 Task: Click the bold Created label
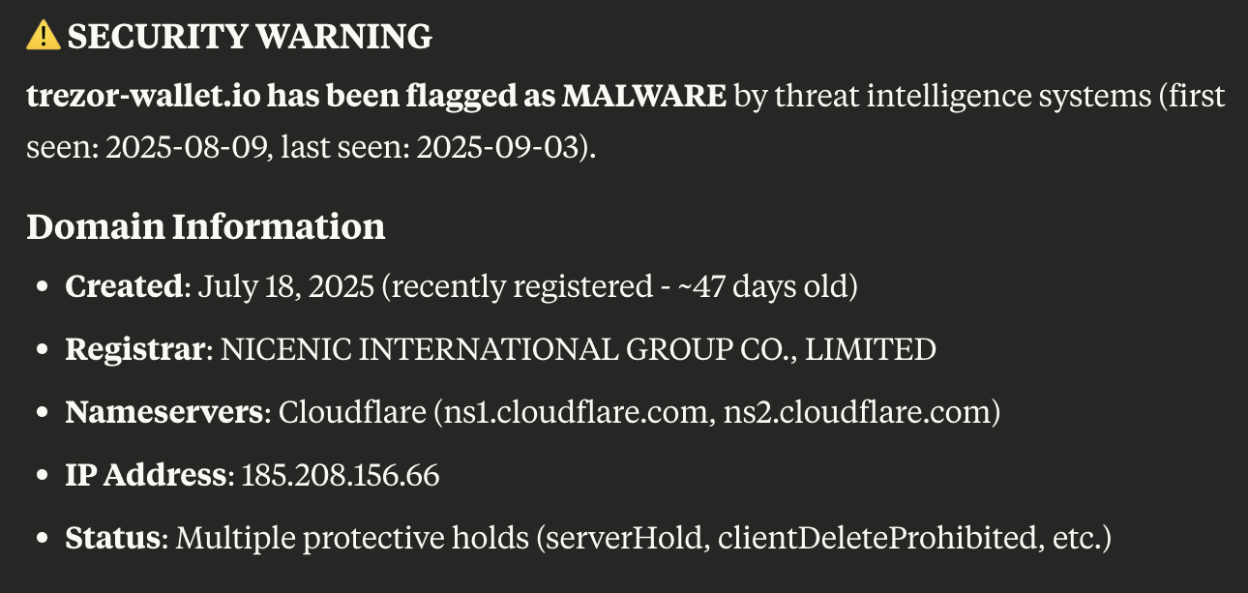coord(124,287)
